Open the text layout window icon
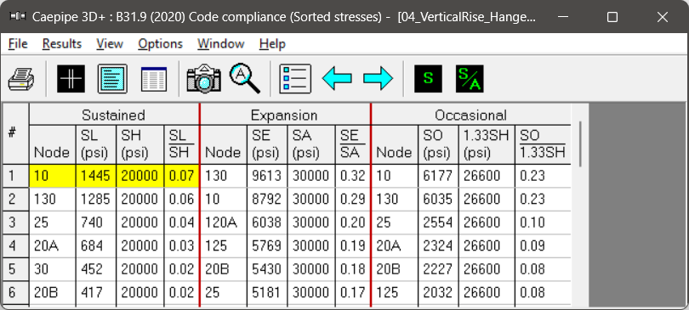Viewport: 689px width, 310px height. [112, 79]
